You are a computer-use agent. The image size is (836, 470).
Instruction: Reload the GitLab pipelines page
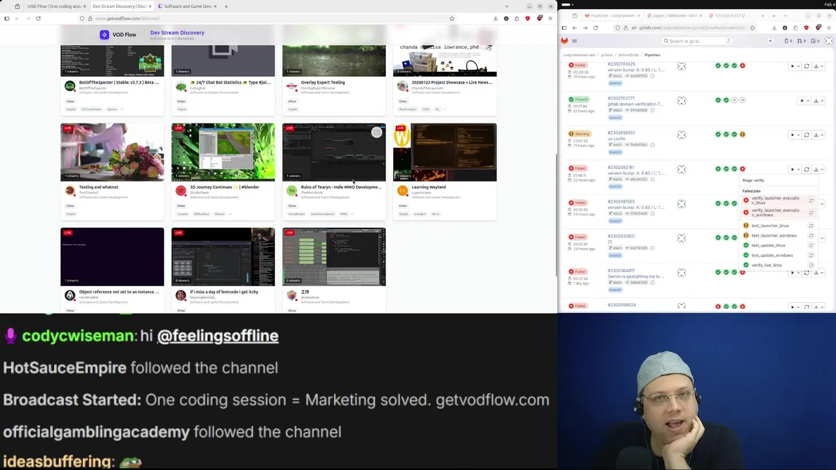[596, 27]
